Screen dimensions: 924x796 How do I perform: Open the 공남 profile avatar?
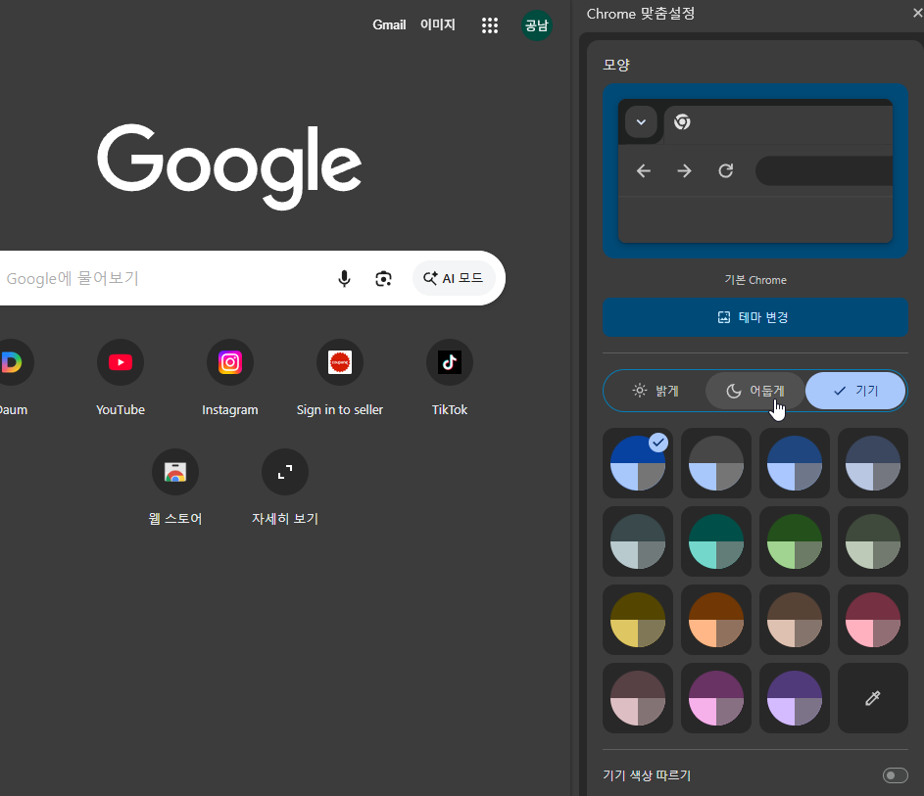(x=537, y=25)
